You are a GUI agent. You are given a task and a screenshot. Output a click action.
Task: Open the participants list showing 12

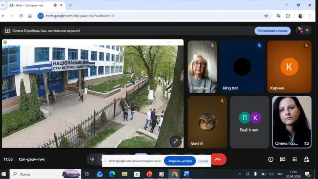tap(303, 31)
